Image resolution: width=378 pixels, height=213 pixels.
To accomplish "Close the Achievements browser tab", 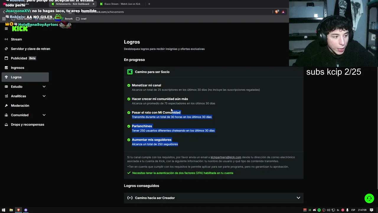I will tap(93, 4).
